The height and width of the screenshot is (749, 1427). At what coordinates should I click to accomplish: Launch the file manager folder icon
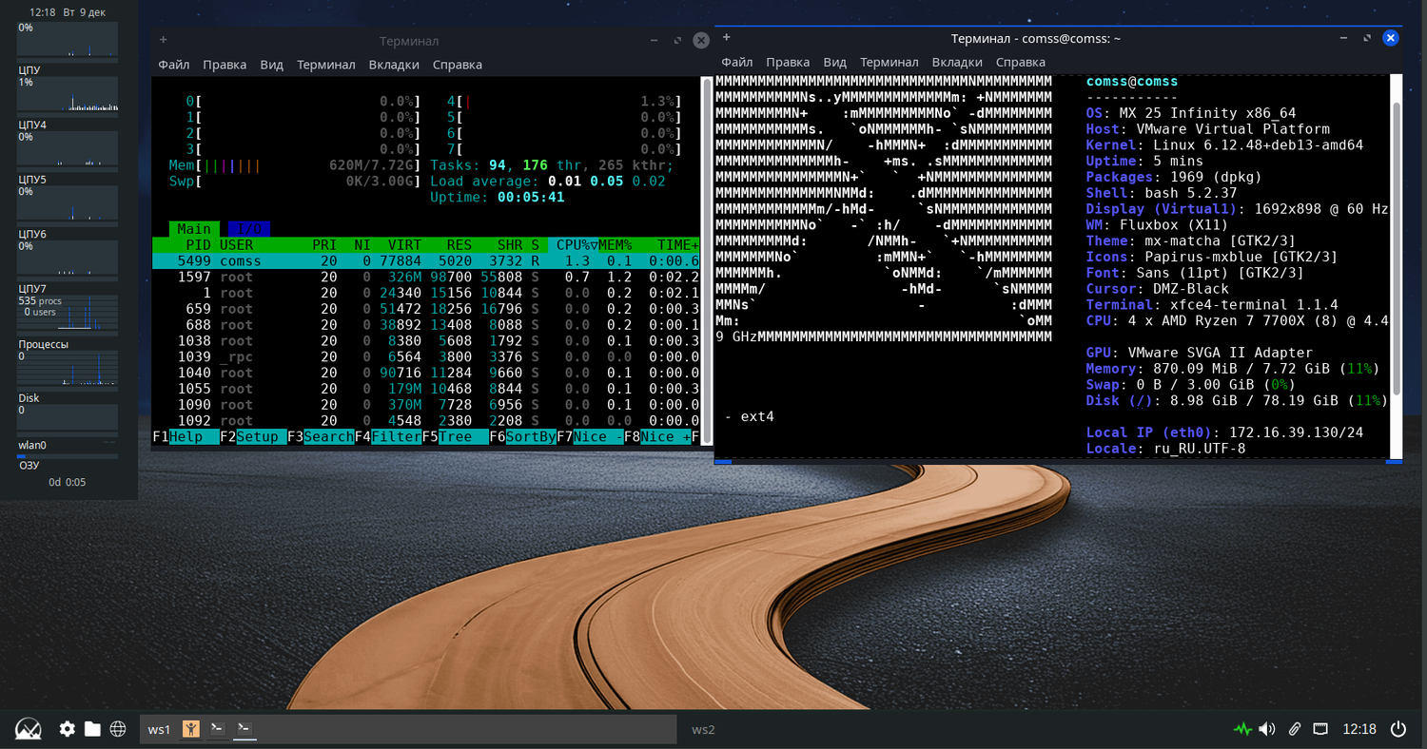tap(92, 729)
